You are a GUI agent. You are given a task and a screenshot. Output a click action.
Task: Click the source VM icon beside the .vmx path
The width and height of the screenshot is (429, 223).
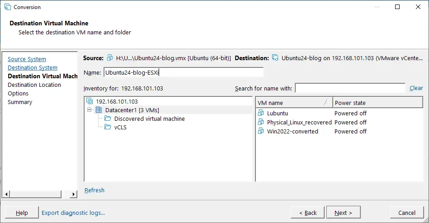click(110, 58)
